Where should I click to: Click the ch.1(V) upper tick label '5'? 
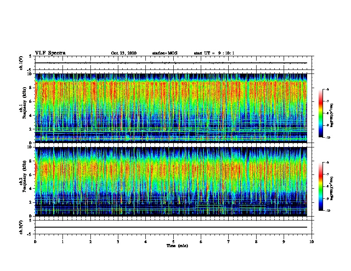tap(31, 56)
